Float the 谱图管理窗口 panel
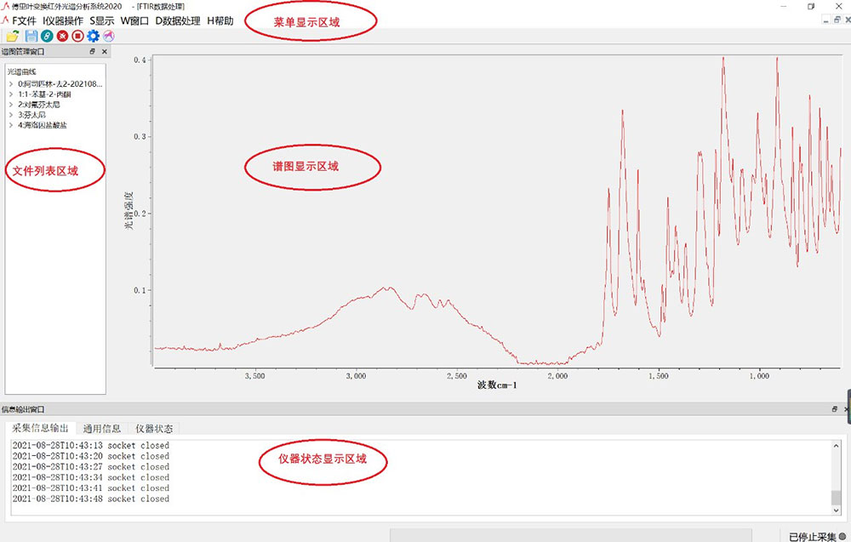This screenshot has width=851, height=542. [x=92, y=52]
